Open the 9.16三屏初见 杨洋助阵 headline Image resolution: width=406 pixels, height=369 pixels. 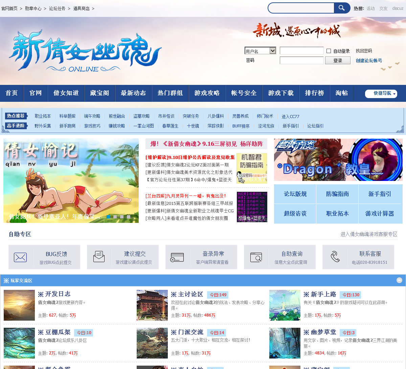pos(207,144)
